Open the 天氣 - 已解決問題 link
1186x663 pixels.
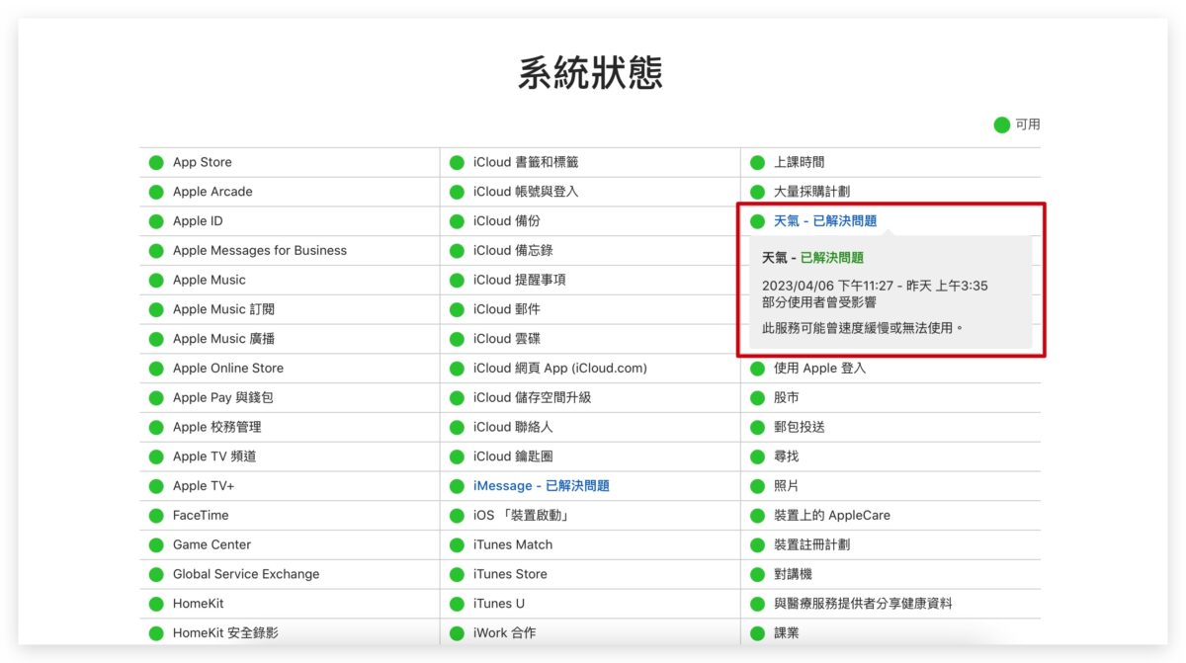824,221
